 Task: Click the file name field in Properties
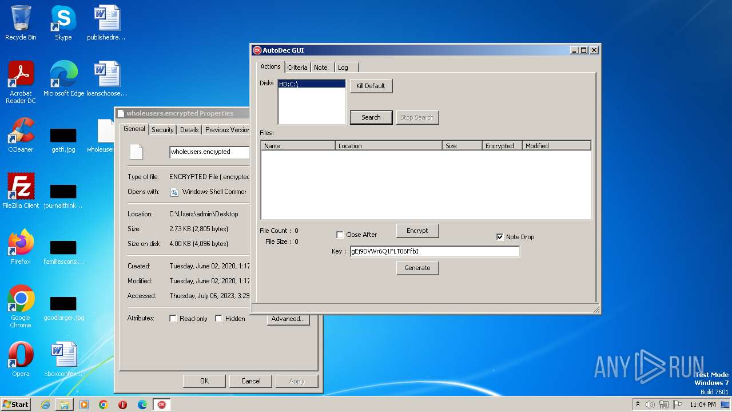pyautogui.click(x=209, y=152)
